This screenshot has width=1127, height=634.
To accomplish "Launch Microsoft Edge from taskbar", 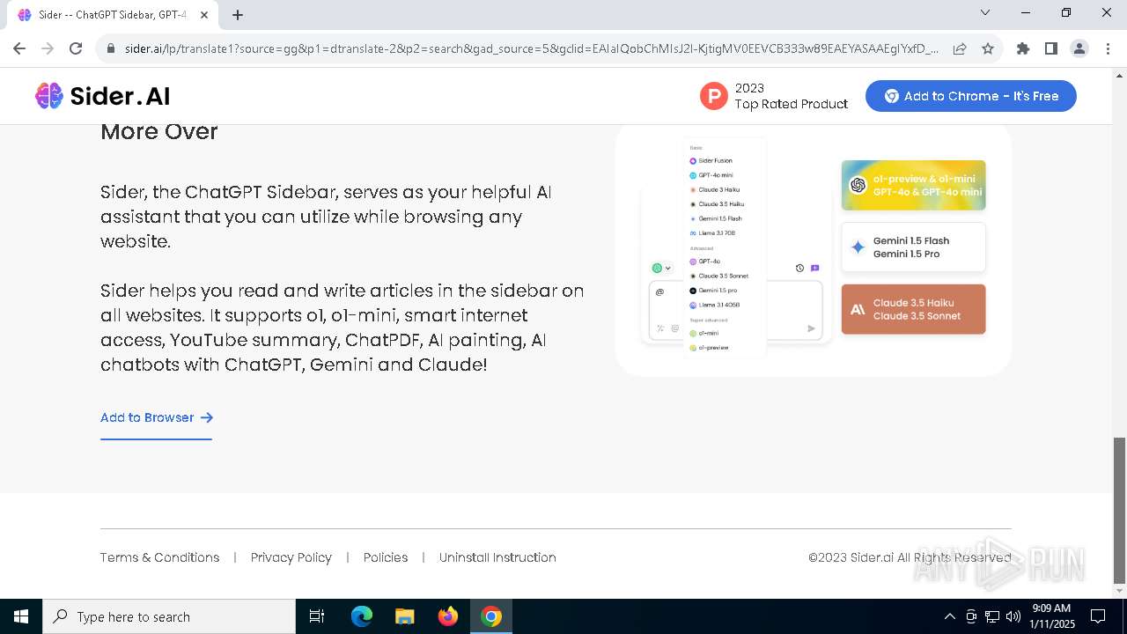I will click(x=362, y=616).
